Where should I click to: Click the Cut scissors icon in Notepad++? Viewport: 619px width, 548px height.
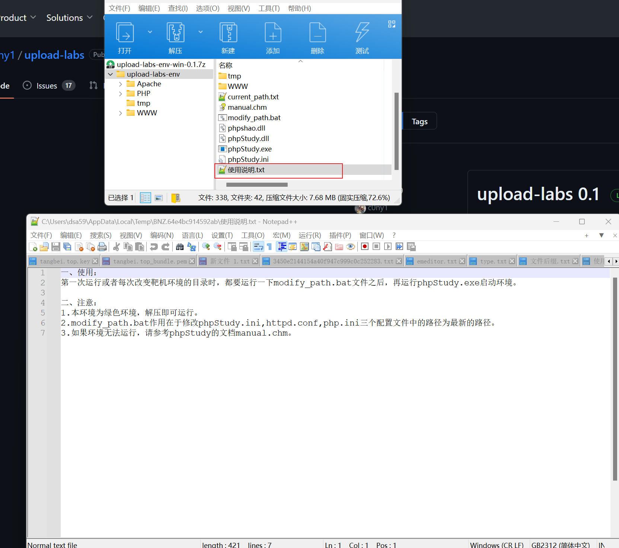117,247
